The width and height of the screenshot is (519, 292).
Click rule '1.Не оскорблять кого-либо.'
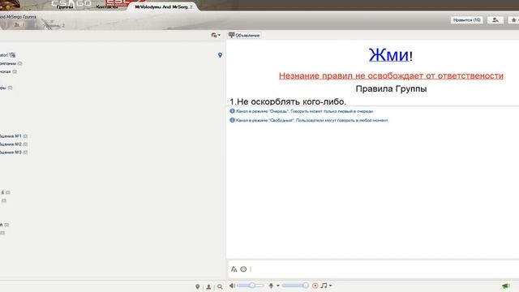click(x=288, y=101)
